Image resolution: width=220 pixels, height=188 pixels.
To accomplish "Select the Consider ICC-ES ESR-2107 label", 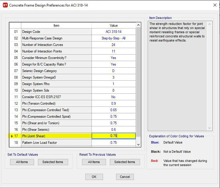I will (x=41, y=97).
